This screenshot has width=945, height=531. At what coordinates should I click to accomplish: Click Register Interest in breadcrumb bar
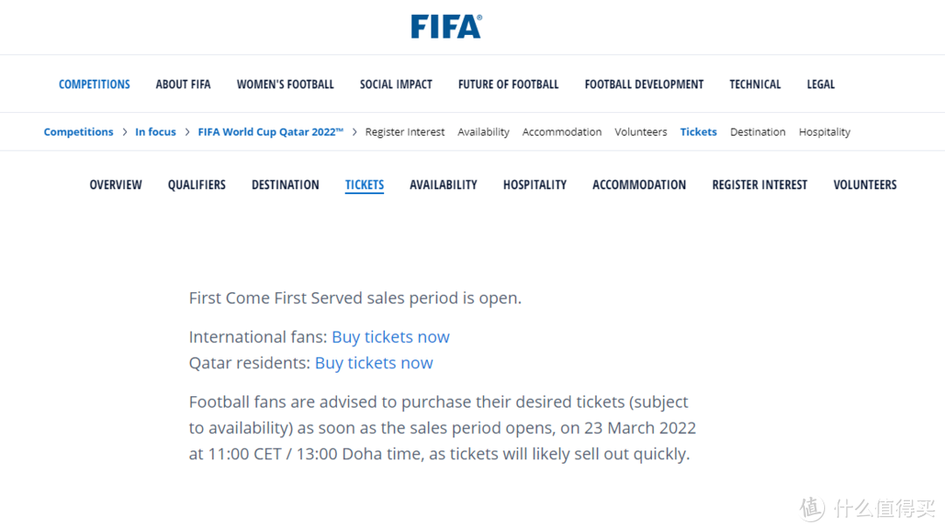pos(405,132)
